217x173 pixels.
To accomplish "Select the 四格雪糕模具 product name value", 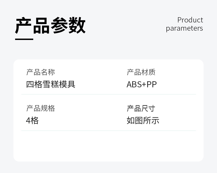I will (51, 84).
